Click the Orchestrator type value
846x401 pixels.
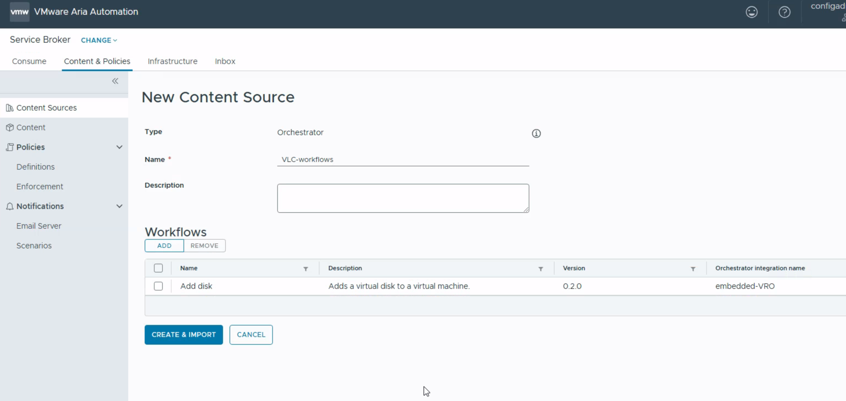tap(300, 132)
